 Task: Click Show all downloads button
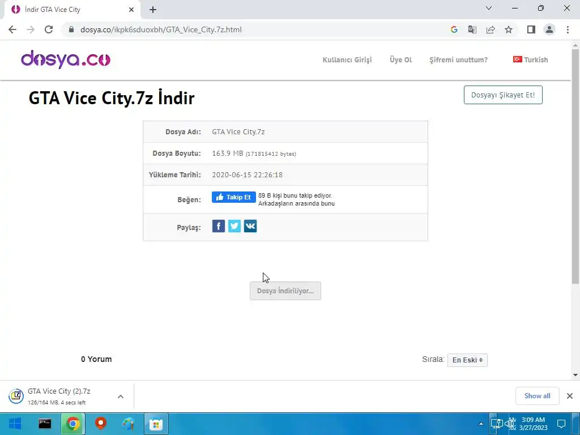tap(537, 396)
